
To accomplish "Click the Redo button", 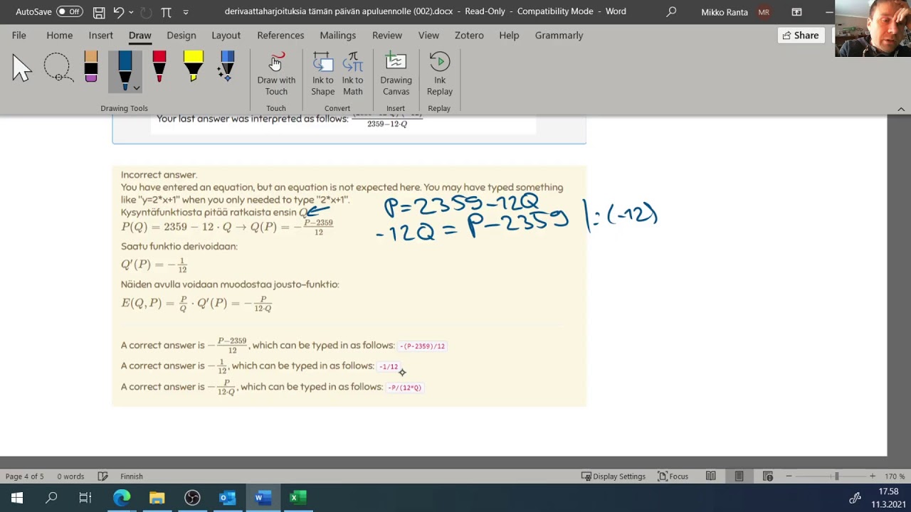I will (x=146, y=12).
